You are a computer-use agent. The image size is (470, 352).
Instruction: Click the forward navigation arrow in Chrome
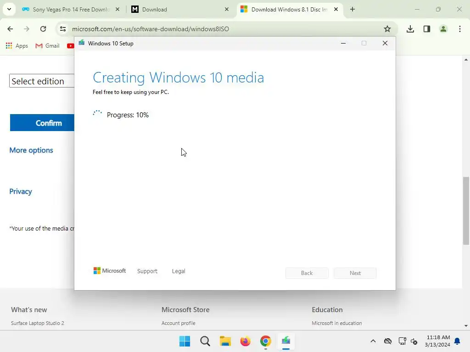coord(27,29)
